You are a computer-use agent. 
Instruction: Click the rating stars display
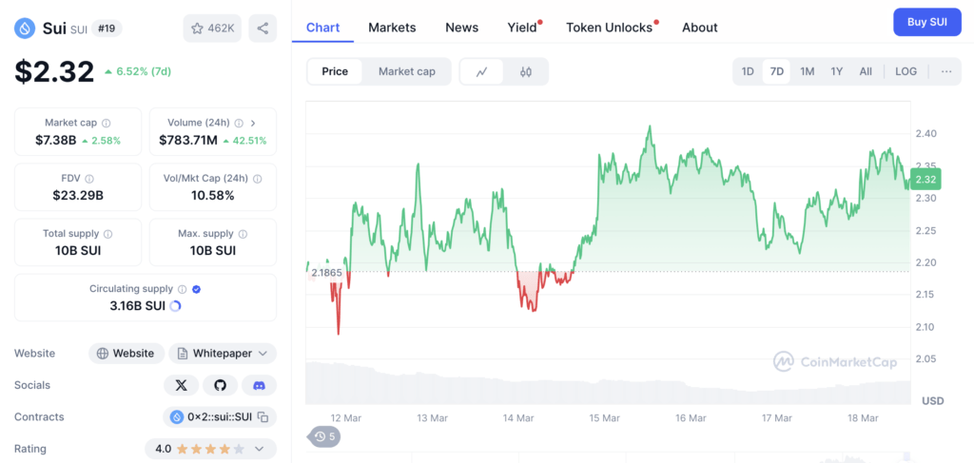(x=210, y=449)
